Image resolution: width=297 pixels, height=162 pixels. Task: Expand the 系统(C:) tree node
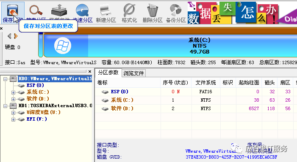pos(13,92)
